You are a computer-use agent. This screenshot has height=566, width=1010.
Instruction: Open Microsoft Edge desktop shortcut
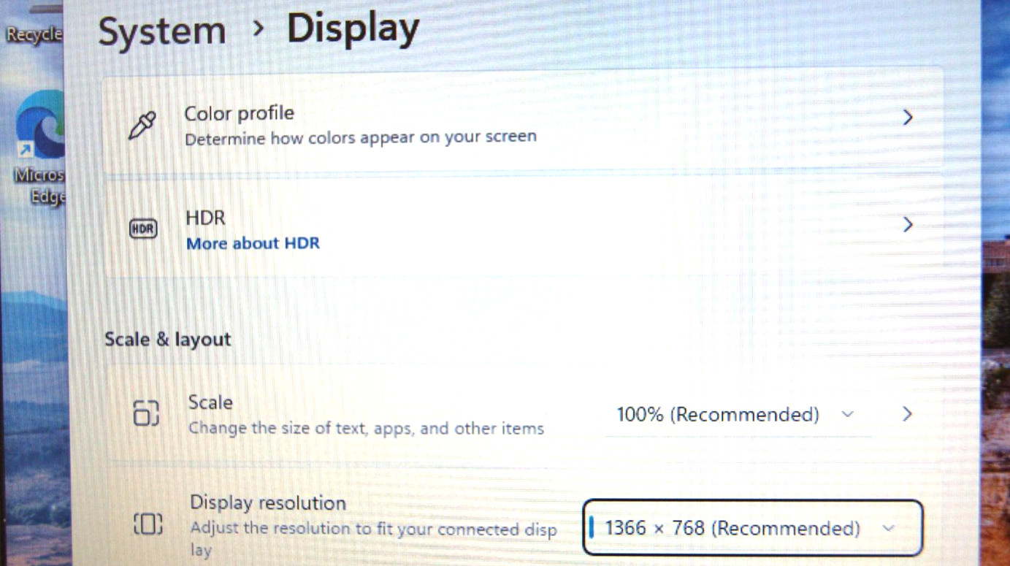tap(41, 148)
